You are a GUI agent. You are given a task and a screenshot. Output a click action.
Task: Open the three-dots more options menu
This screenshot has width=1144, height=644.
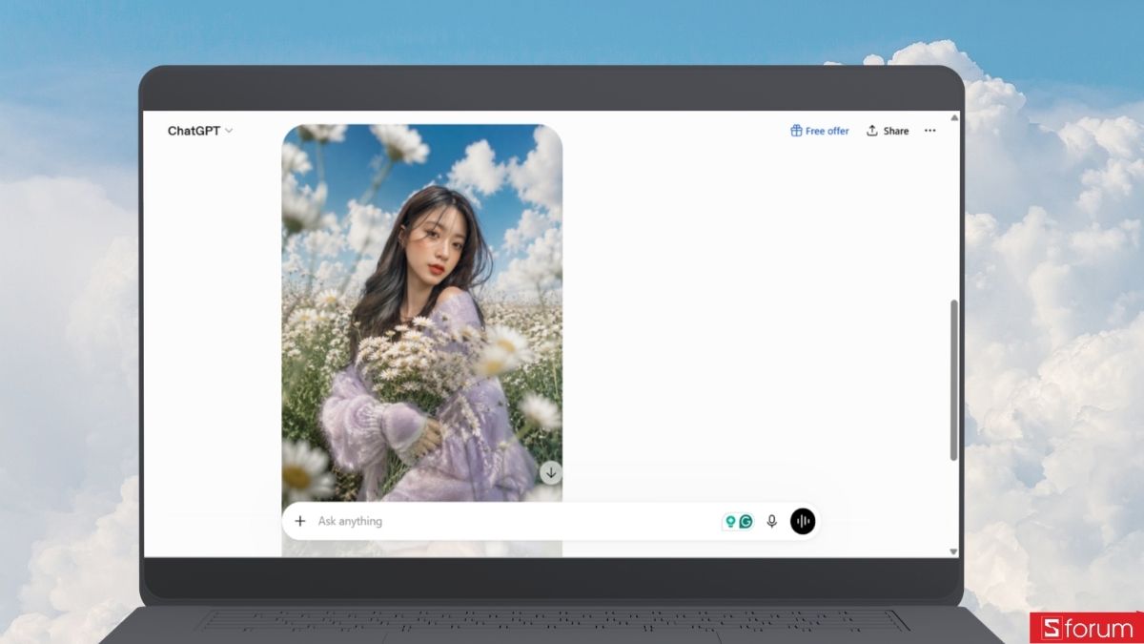pyautogui.click(x=929, y=131)
